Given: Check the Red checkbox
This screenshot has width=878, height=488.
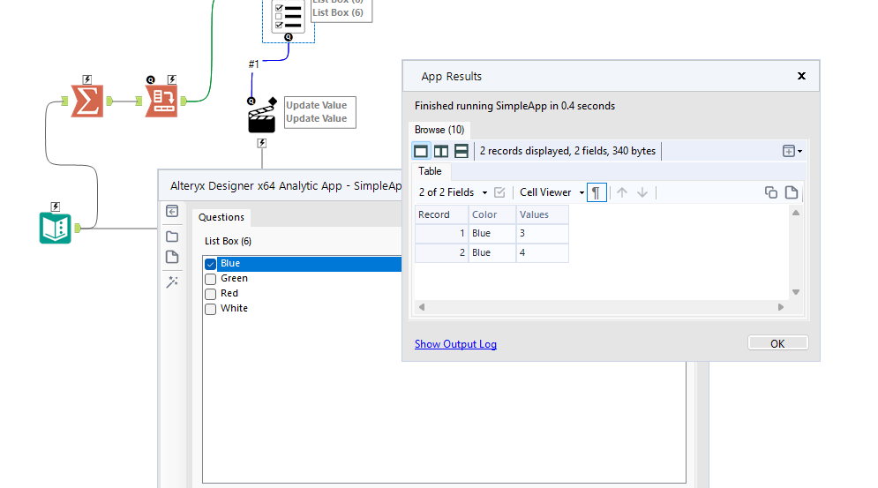Looking at the screenshot, I should click(x=211, y=294).
